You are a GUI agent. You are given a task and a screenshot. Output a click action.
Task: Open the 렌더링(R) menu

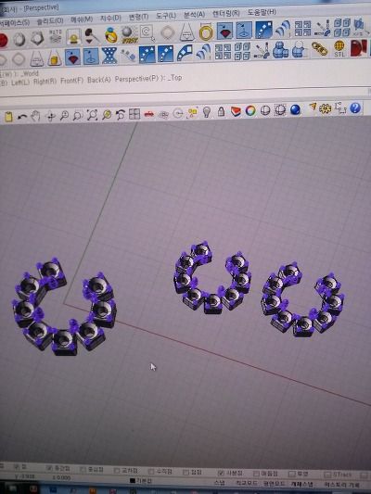(225, 13)
